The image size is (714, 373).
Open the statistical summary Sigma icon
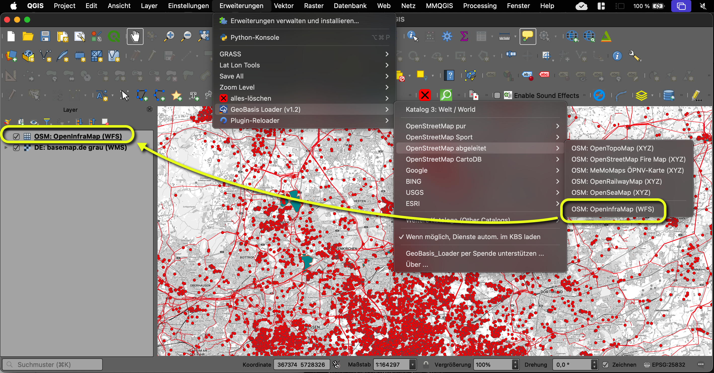point(464,36)
